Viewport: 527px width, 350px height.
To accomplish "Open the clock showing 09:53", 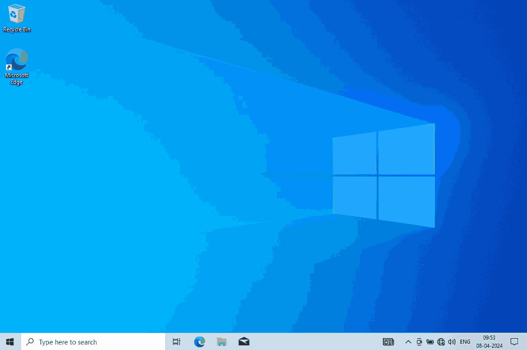I will [489, 342].
